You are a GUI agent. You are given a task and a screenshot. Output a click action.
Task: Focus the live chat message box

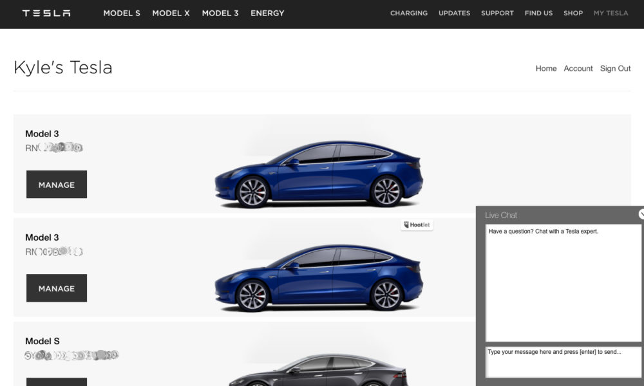pyautogui.click(x=563, y=362)
